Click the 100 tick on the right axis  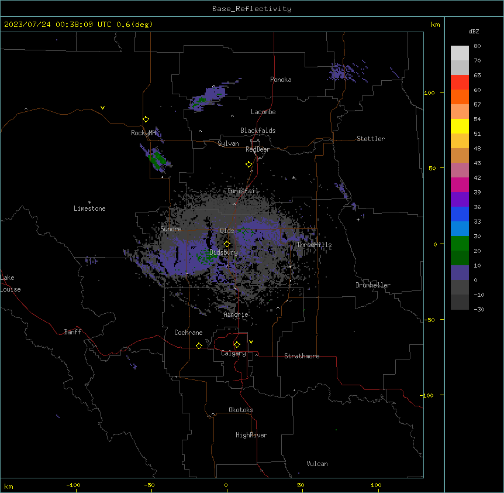click(429, 93)
